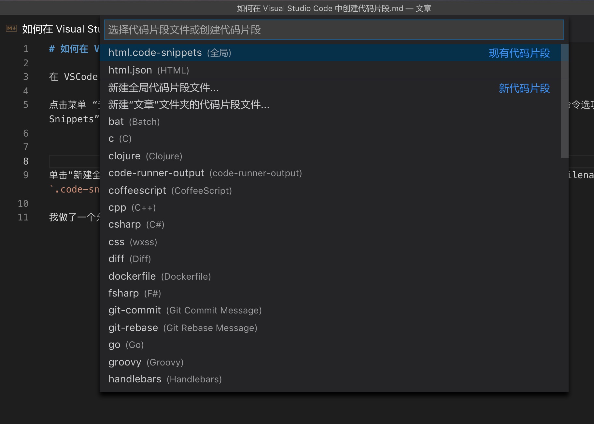Choose handlebars (Handlebars) entry
This screenshot has width=594, height=424.
click(x=165, y=379)
